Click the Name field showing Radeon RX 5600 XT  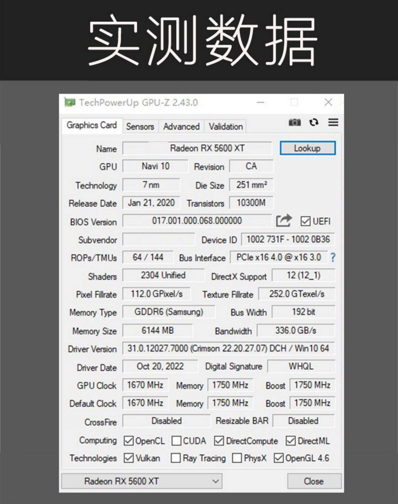click(197, 148)
